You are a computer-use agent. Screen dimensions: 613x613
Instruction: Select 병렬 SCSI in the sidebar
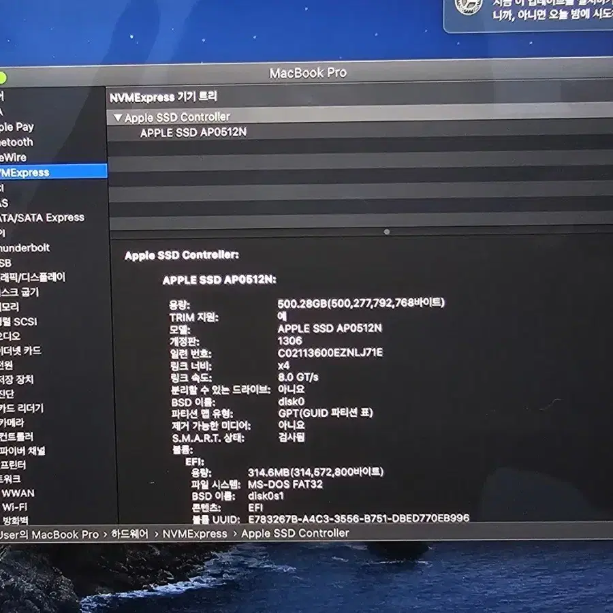pyautogui.click(x=19, y=321)
